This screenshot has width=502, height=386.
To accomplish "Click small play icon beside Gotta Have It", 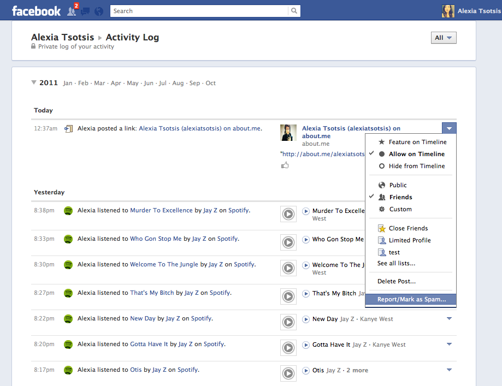I will point(306,345).
